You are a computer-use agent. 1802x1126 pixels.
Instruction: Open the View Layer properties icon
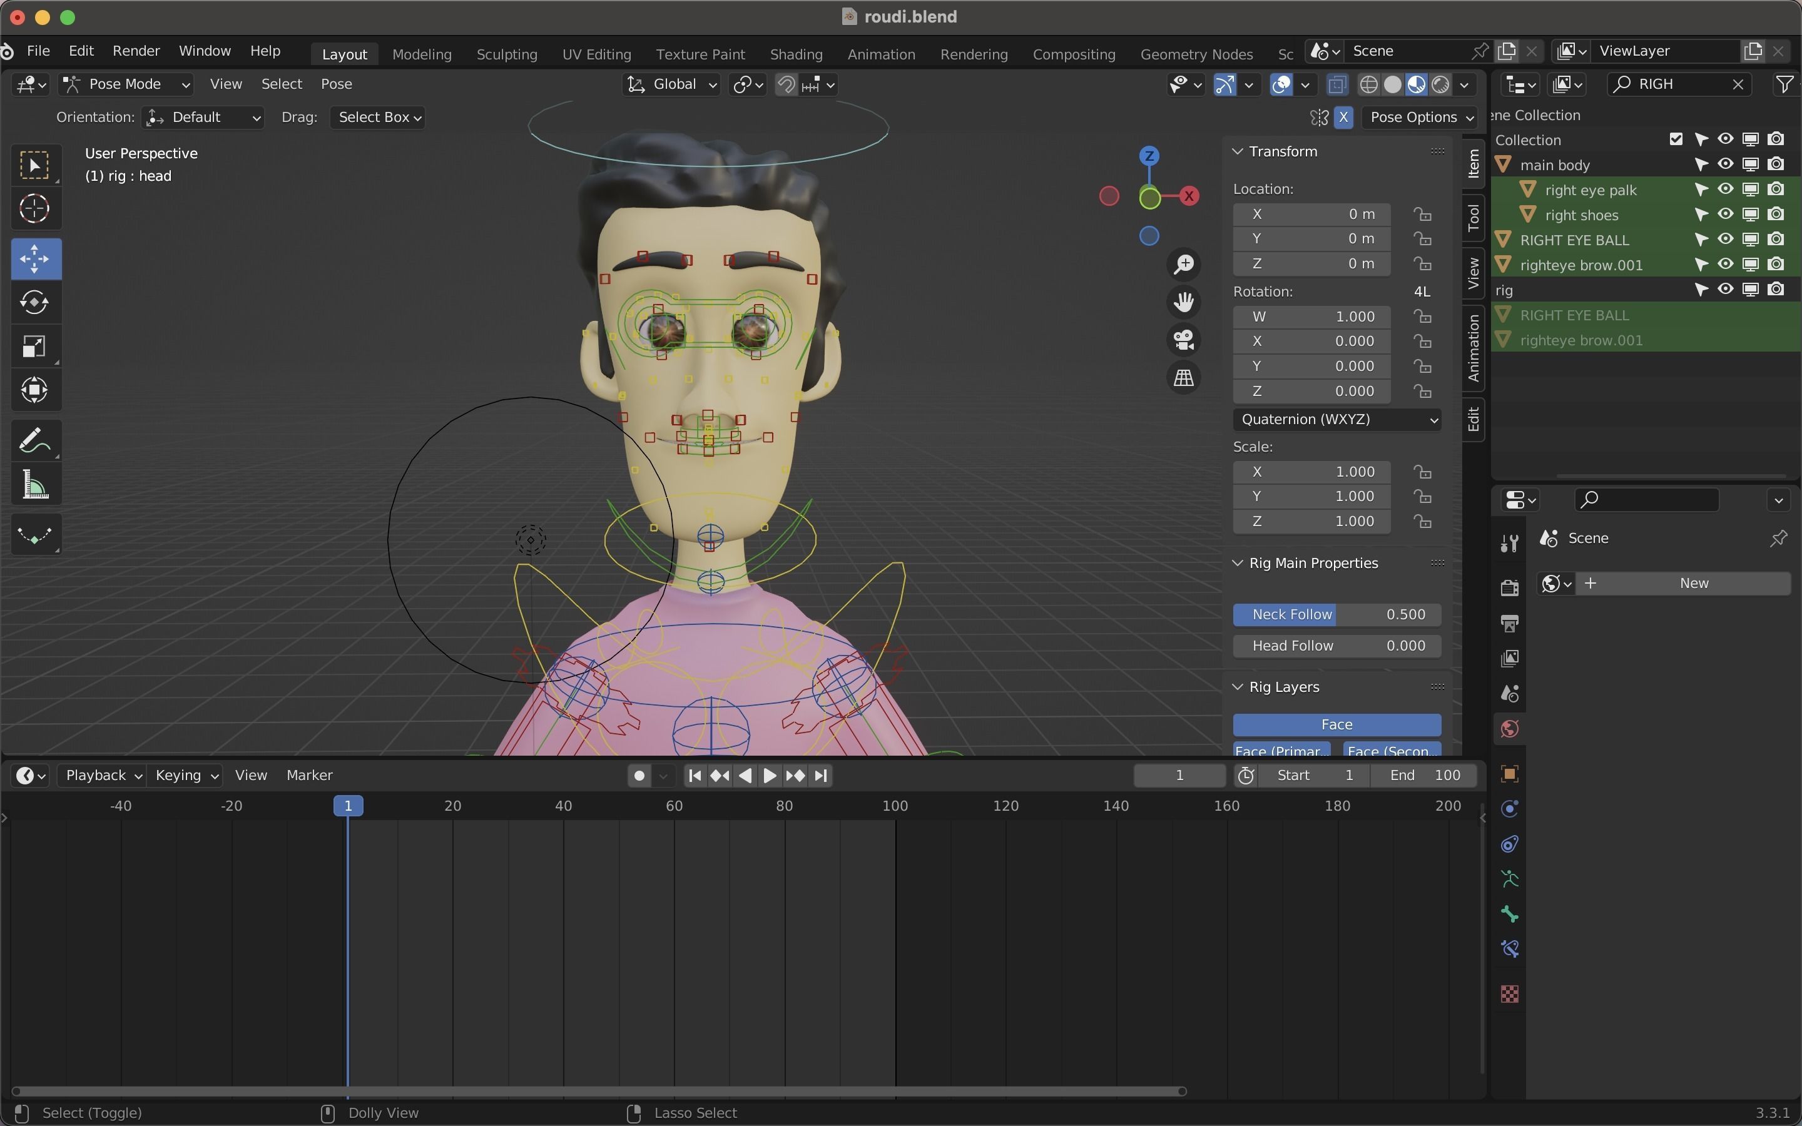[1509, 658]
